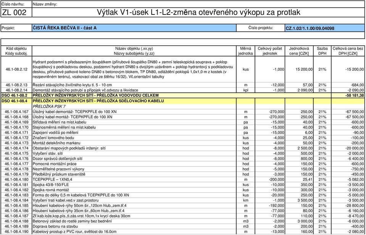
Task: Click heading 'PŘELOŽKA SDĚLOVACÍHO KABELU'
Action: (98, 101)
